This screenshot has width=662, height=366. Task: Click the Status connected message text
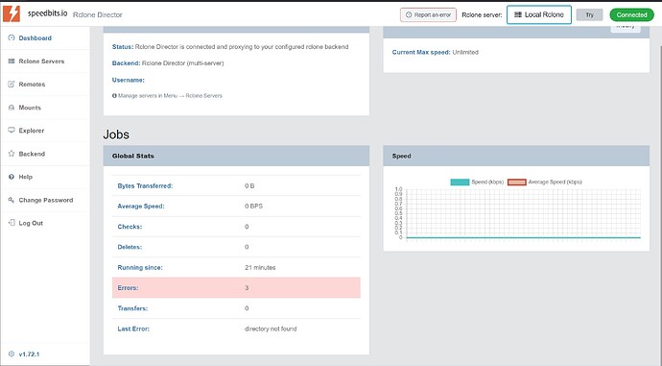230,47
